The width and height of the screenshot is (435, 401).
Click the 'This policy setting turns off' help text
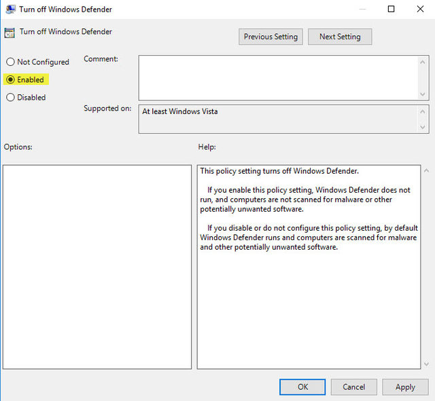(x=279, y=171)
